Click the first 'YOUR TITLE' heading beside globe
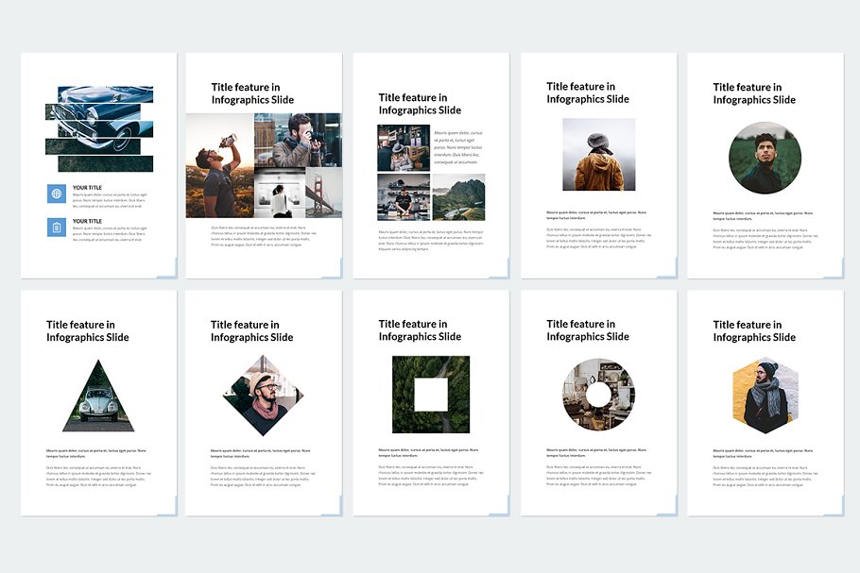 click(x=87, y=187)
